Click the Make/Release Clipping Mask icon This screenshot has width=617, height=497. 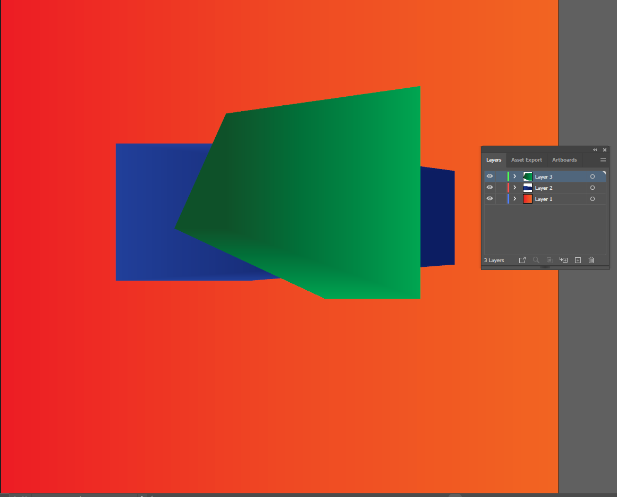pos(549,260)
